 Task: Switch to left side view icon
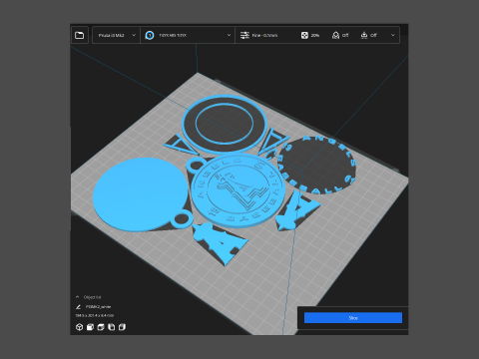[111, 327]
